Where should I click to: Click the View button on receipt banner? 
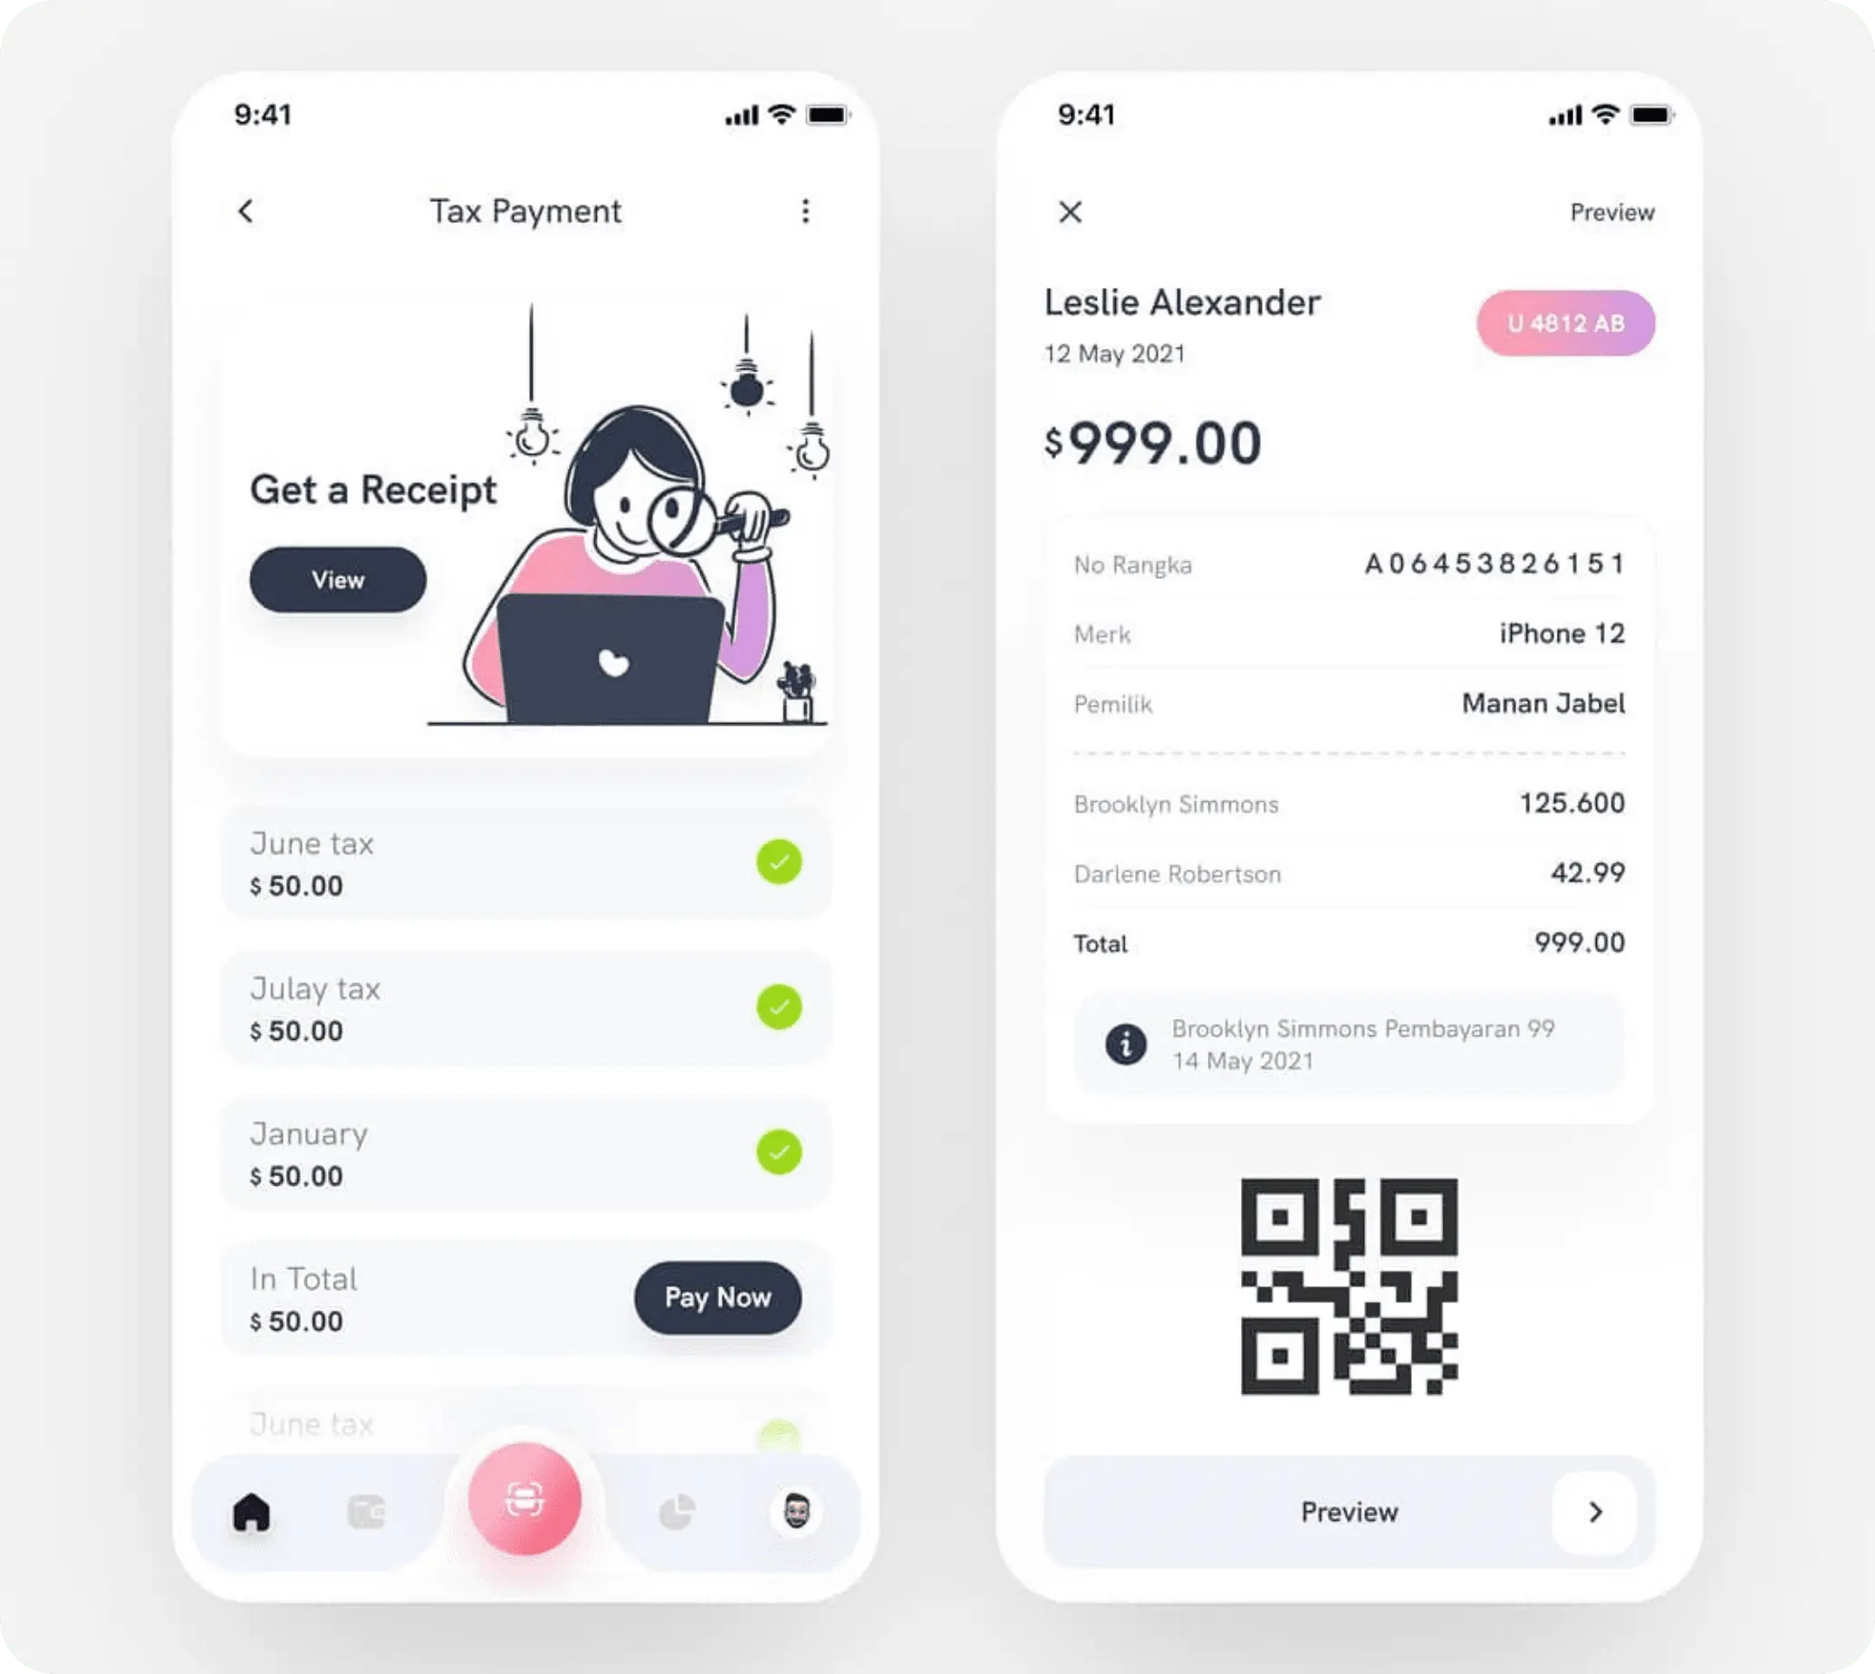pyautogui.click(x=338, y=579)
